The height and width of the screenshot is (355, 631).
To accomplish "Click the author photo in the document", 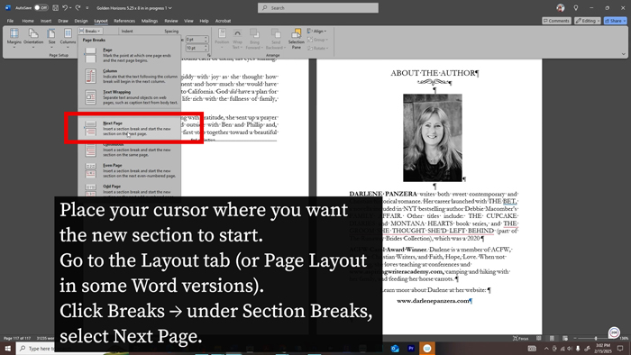I will pyautogui.click(x=433, y=138).
